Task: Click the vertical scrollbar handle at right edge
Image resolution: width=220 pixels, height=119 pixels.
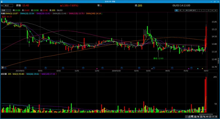Action: coord(218,61)
